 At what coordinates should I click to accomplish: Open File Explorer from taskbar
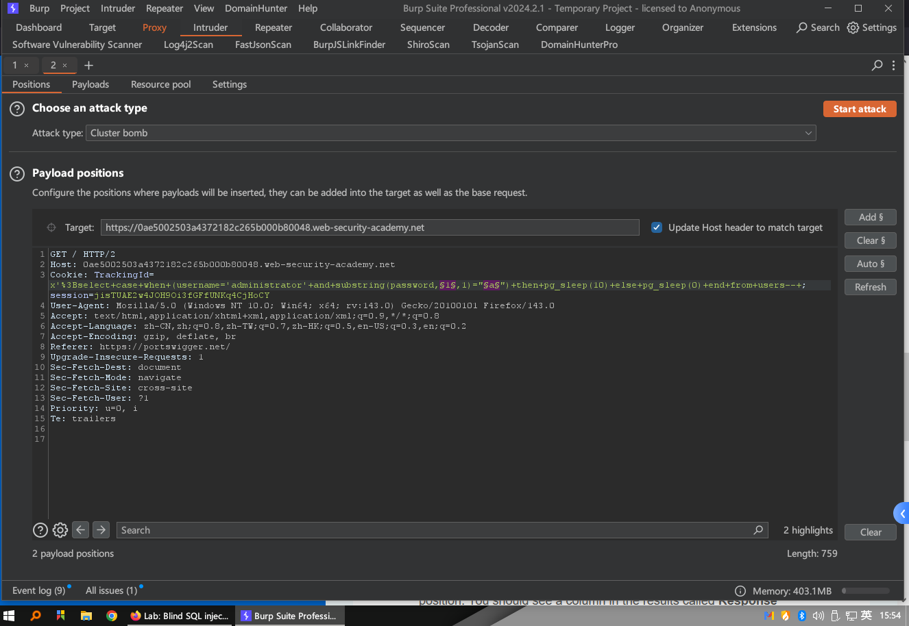tap(86, 616)
